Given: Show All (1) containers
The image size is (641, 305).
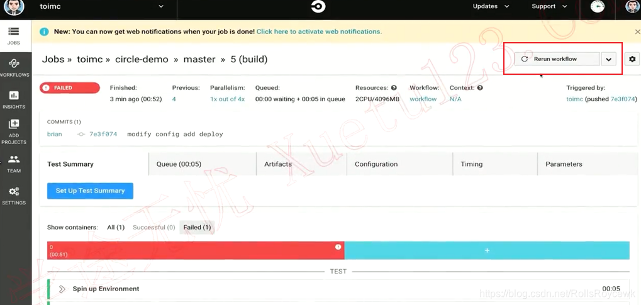Looking at the screenshot, I should coord(116,227).
